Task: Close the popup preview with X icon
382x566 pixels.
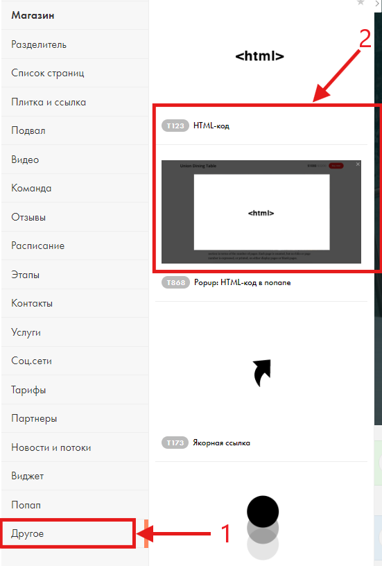Action: click(358, 164)
